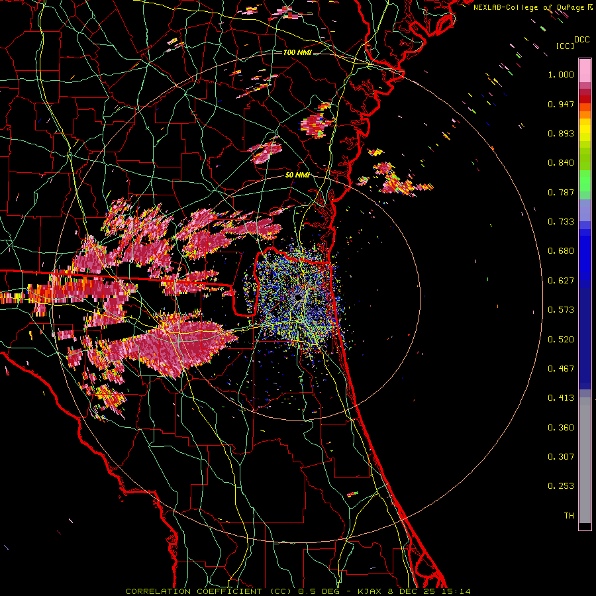Click the 100 NMI range ring label

297,52
